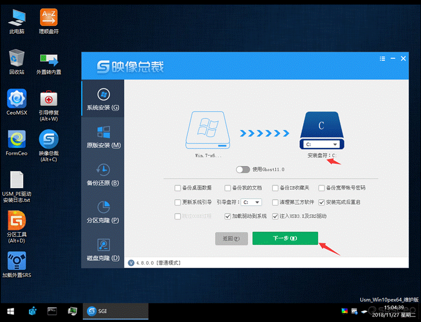Launch 引导修复 (Alt+W) desktop icon
The height and width of the screenshot is (322, 421).
pyautogui.click(x=49, y=106)
